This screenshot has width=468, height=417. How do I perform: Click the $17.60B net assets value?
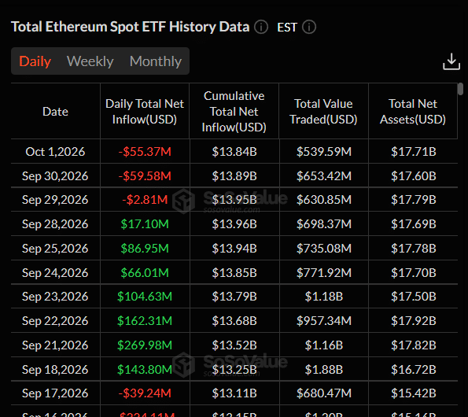click(414, 175)
